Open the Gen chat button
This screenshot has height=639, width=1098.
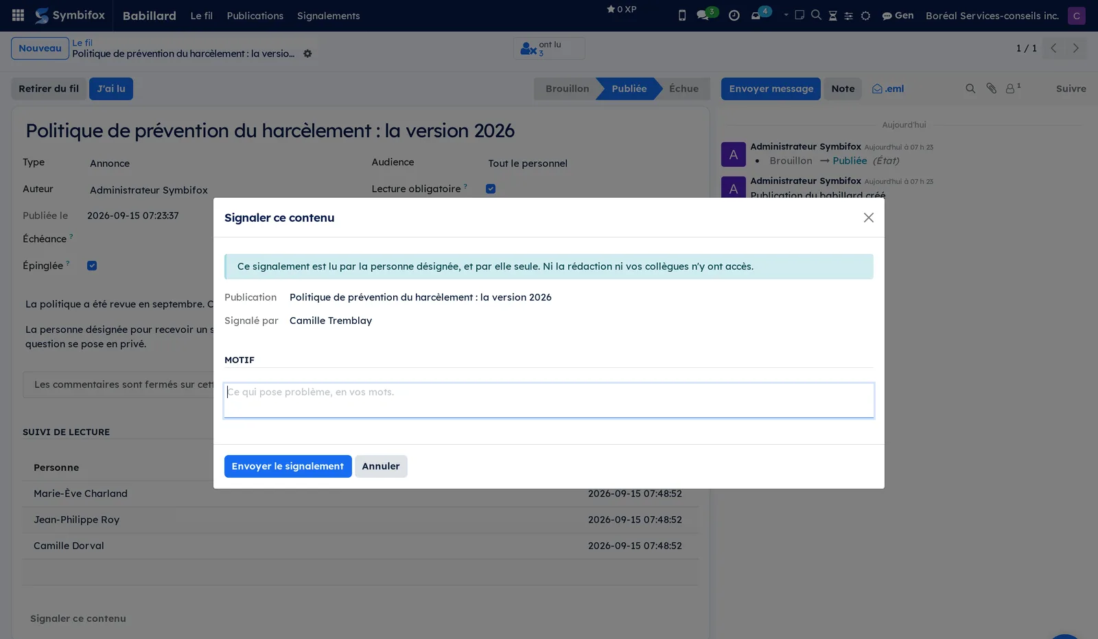(x=898, y=15)
